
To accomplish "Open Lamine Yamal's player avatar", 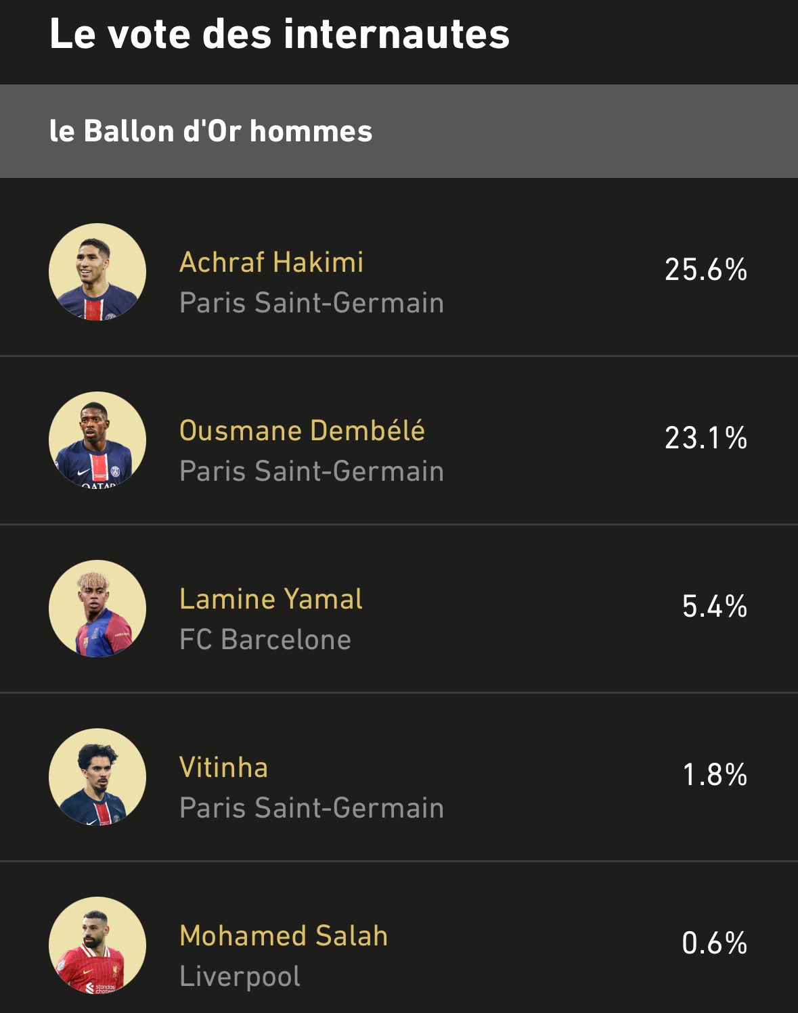I will coord(97,609).
